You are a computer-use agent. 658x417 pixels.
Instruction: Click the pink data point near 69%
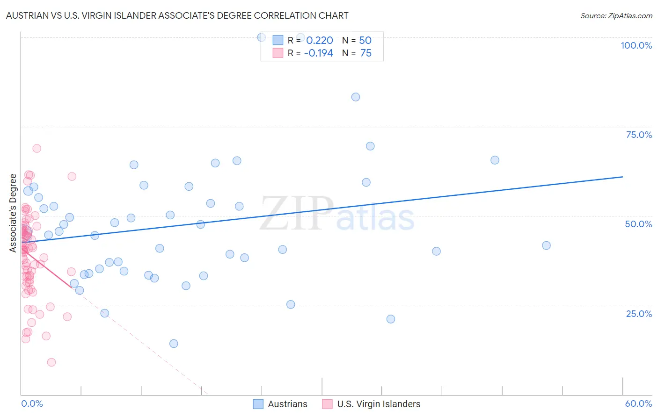[37, 148]
